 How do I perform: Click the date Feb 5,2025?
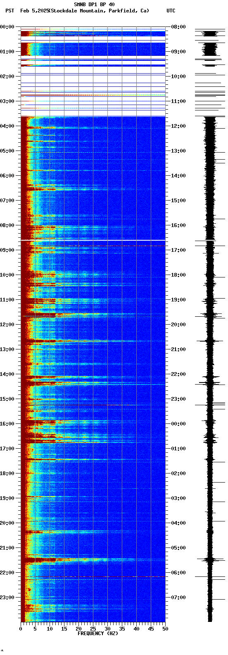(x=34, y=11)
